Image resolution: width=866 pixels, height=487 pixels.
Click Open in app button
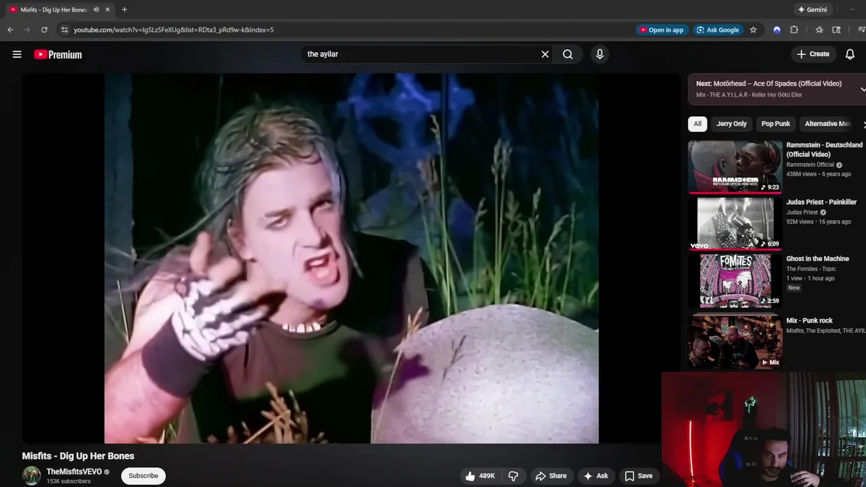point(662,30)
